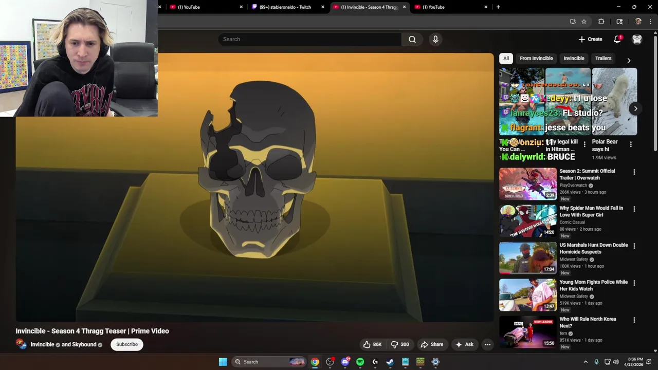
Task: Click the Windows taskbar Search box
Action: (268, 362)
